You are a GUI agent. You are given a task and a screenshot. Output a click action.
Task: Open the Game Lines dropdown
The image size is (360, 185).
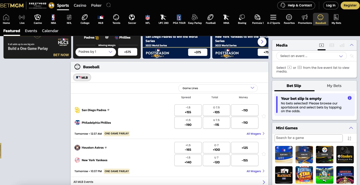pyautogui.click(x=218, y=88)
